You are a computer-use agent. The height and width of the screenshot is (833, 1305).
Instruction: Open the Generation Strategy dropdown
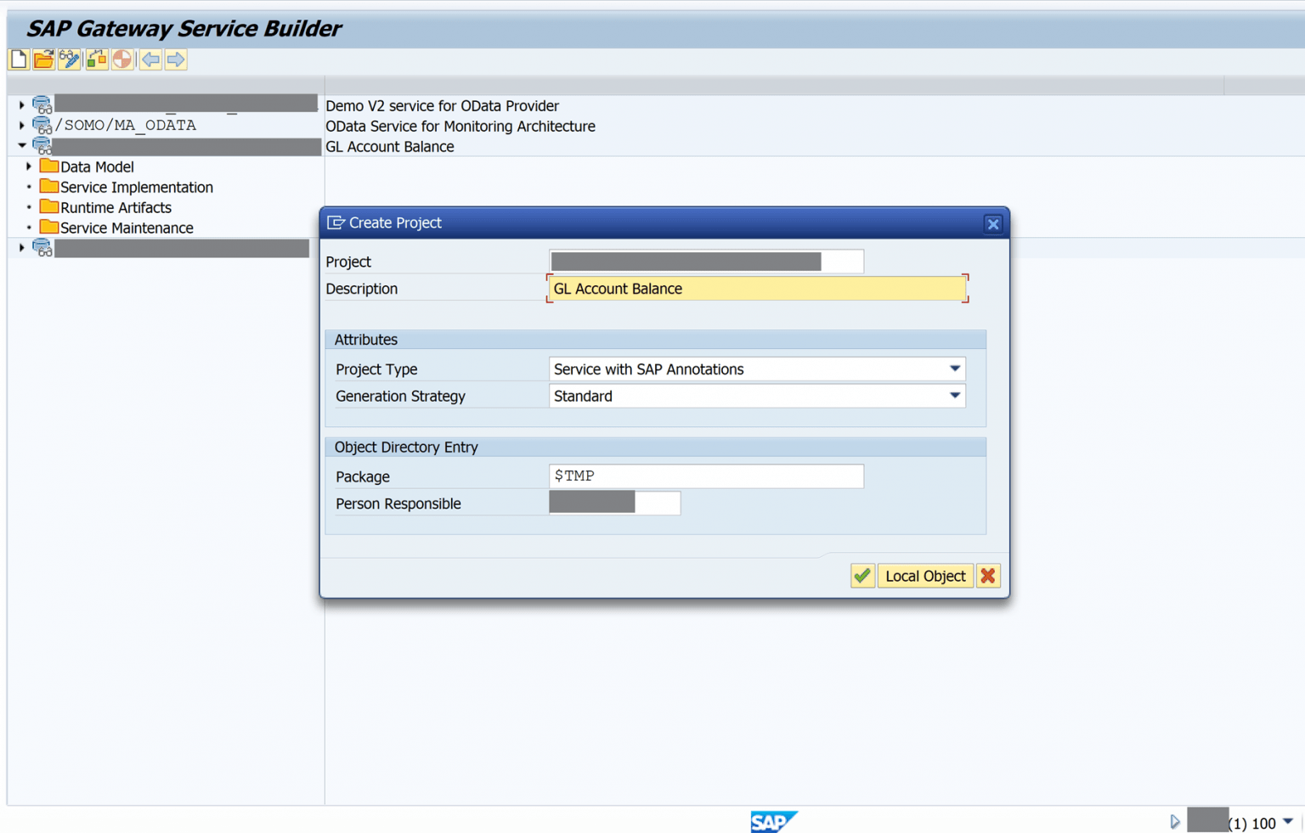coord(955,396)
